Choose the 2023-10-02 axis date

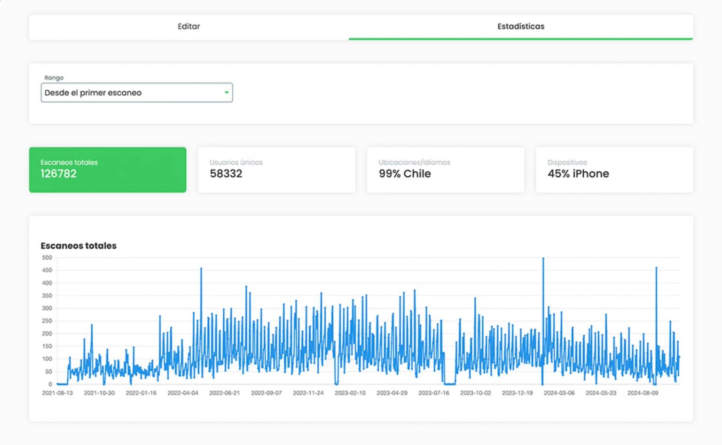pyautogui.click(x=475, y=393)
